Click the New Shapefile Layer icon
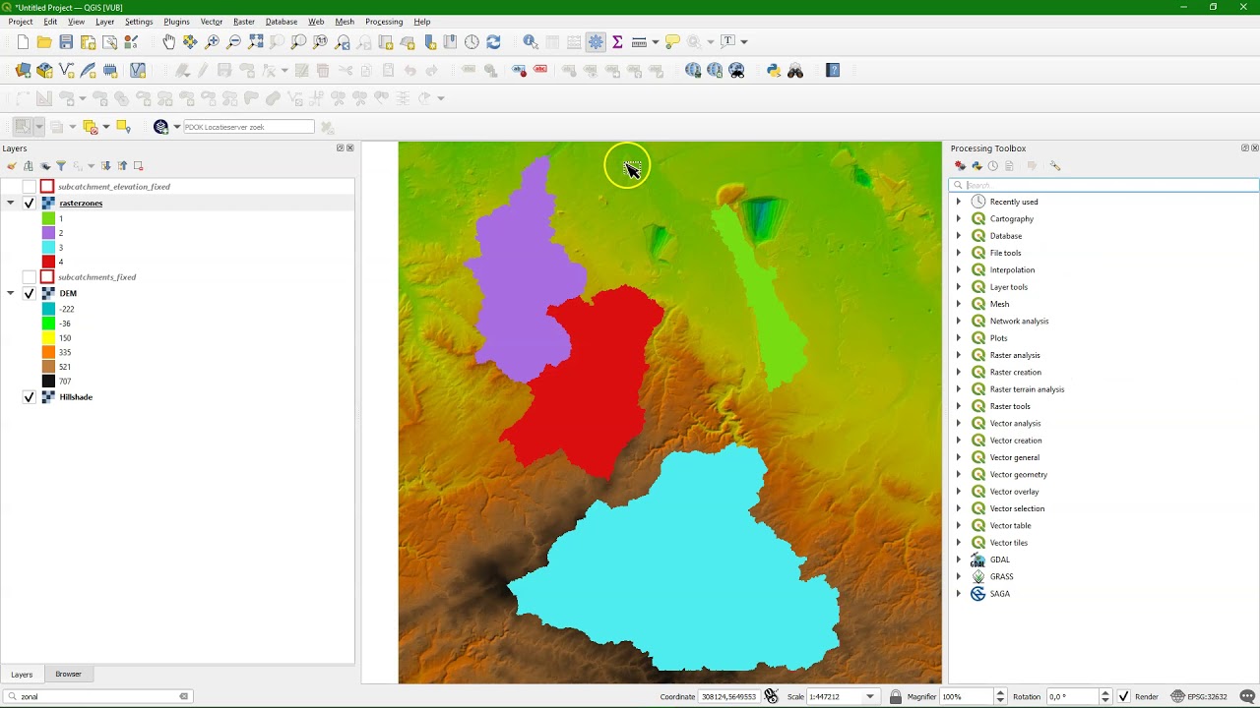The height and width of the screenshot is (708, 1260). (67, 71)
